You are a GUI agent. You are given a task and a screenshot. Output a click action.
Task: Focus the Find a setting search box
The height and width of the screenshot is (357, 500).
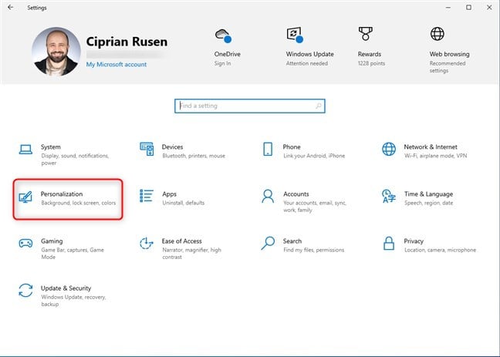pyautogui.click(x=250, y=106)
